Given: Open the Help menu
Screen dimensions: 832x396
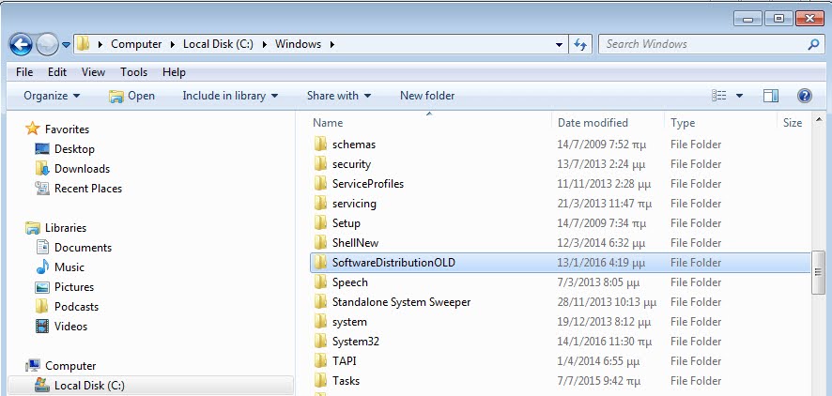Looking at the screenshot, I should pos(174,72).
